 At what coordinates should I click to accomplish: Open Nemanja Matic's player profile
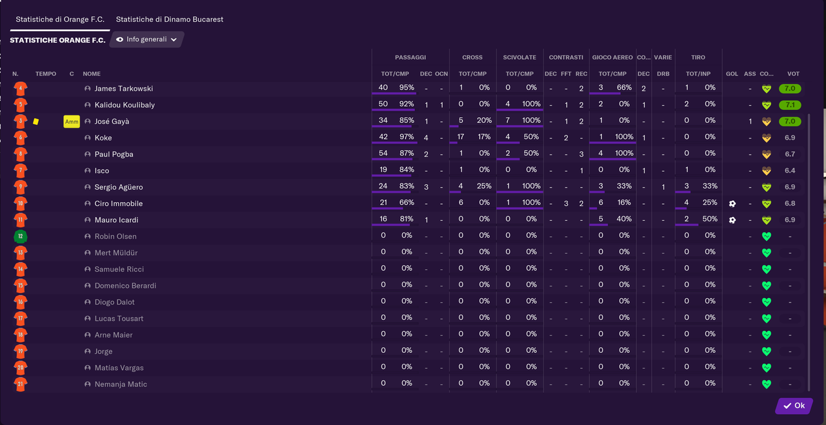pyautogui.click(x=121, y=384)
